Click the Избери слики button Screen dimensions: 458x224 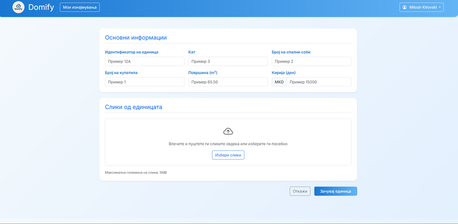pos(228,155)
